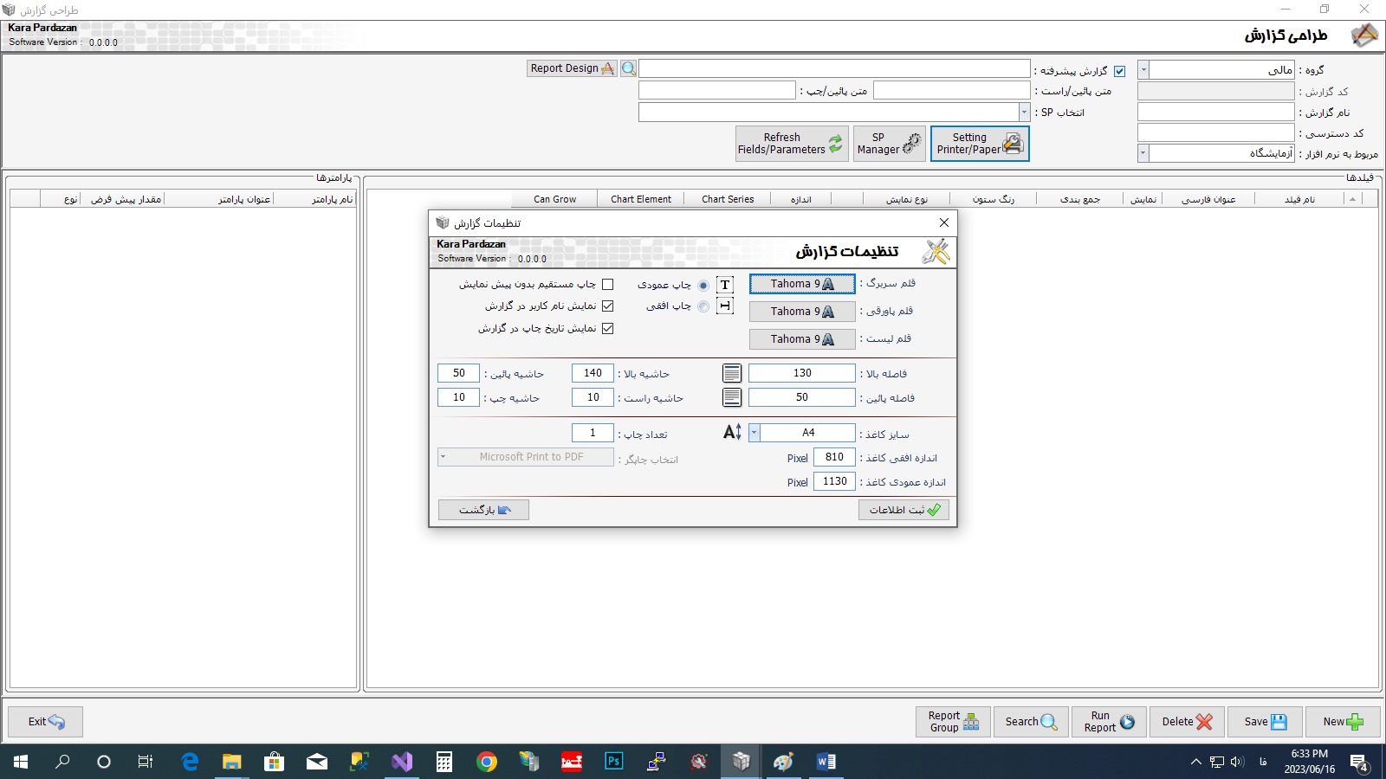Image resolution: width=1386 pixels, height=779 pixels.
Task: Click the Tahoma 9 header font icon
Action: (x=828, y=284)
